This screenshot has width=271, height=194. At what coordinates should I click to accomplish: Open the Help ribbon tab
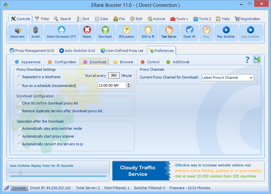click(x=223, y=19)
